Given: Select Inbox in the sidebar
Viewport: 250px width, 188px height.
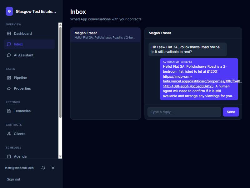Looking at the screenshot, I should click(x=29, y=44).
